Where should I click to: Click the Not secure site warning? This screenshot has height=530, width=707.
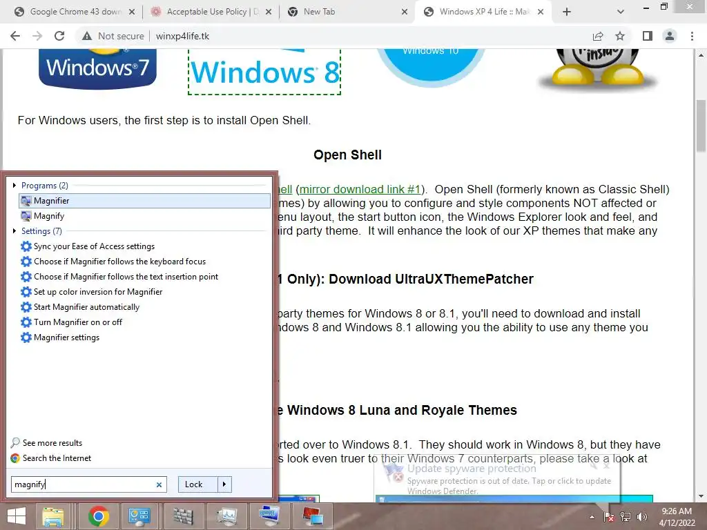click(113, 36)
